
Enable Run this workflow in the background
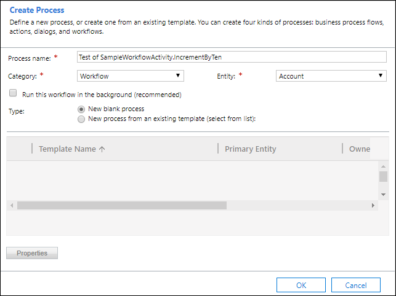[x=13, y=95]
